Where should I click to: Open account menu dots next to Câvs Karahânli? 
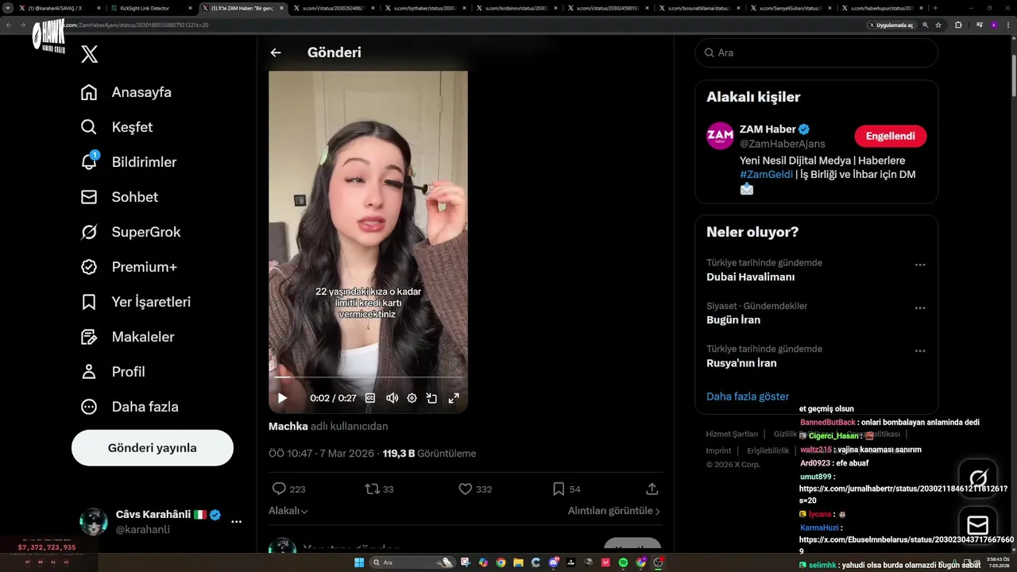pos(236,522)
